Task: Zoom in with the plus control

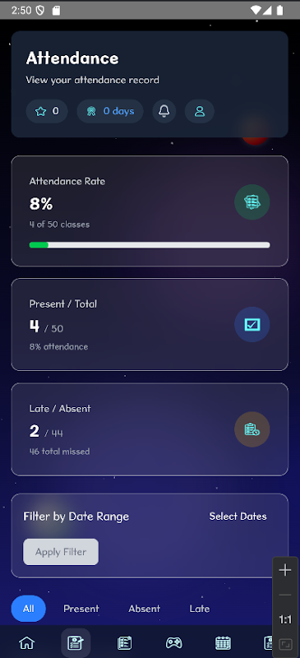Action: [285, 570]
